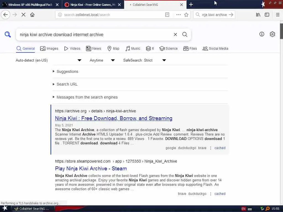
Task: Open SearXNG about info icon
Action: click(262, 34)
